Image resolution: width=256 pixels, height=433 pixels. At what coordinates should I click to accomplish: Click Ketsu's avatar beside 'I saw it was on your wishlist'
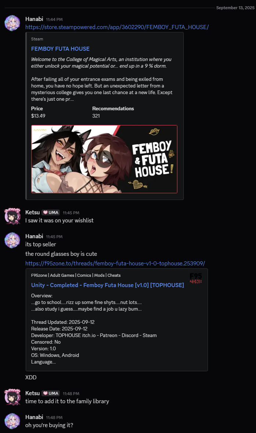12,216
